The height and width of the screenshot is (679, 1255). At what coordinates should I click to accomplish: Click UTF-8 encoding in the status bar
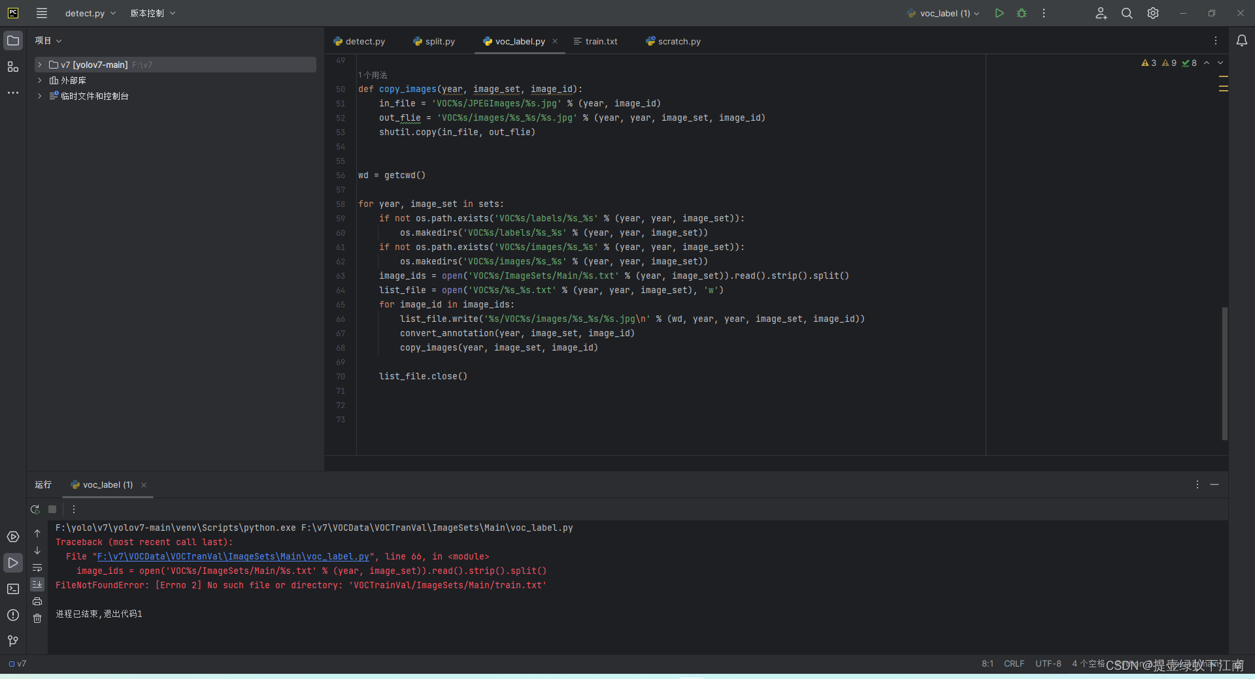click(x=1047, y=663)
